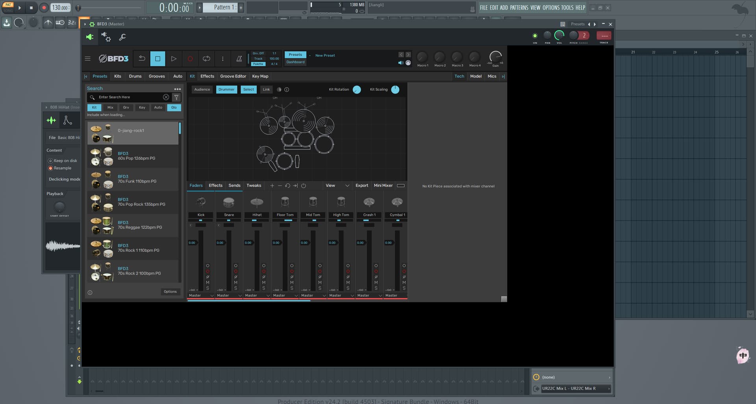The width and height of the screenshot is (756, 404).
Task: Toggle the loop icon in BFD3 transport
Action: pos(206,59)
